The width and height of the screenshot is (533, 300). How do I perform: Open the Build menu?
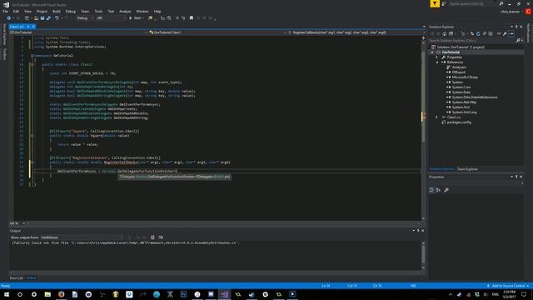tap(57, 11)
